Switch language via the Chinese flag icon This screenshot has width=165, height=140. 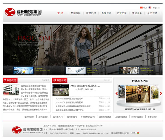[141, 7]
